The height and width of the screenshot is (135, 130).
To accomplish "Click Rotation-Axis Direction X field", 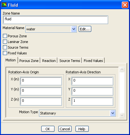I will tap(92, 81).
